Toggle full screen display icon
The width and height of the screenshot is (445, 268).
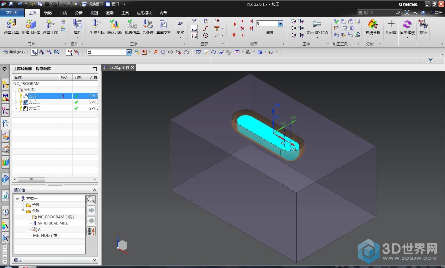(407, 13)
